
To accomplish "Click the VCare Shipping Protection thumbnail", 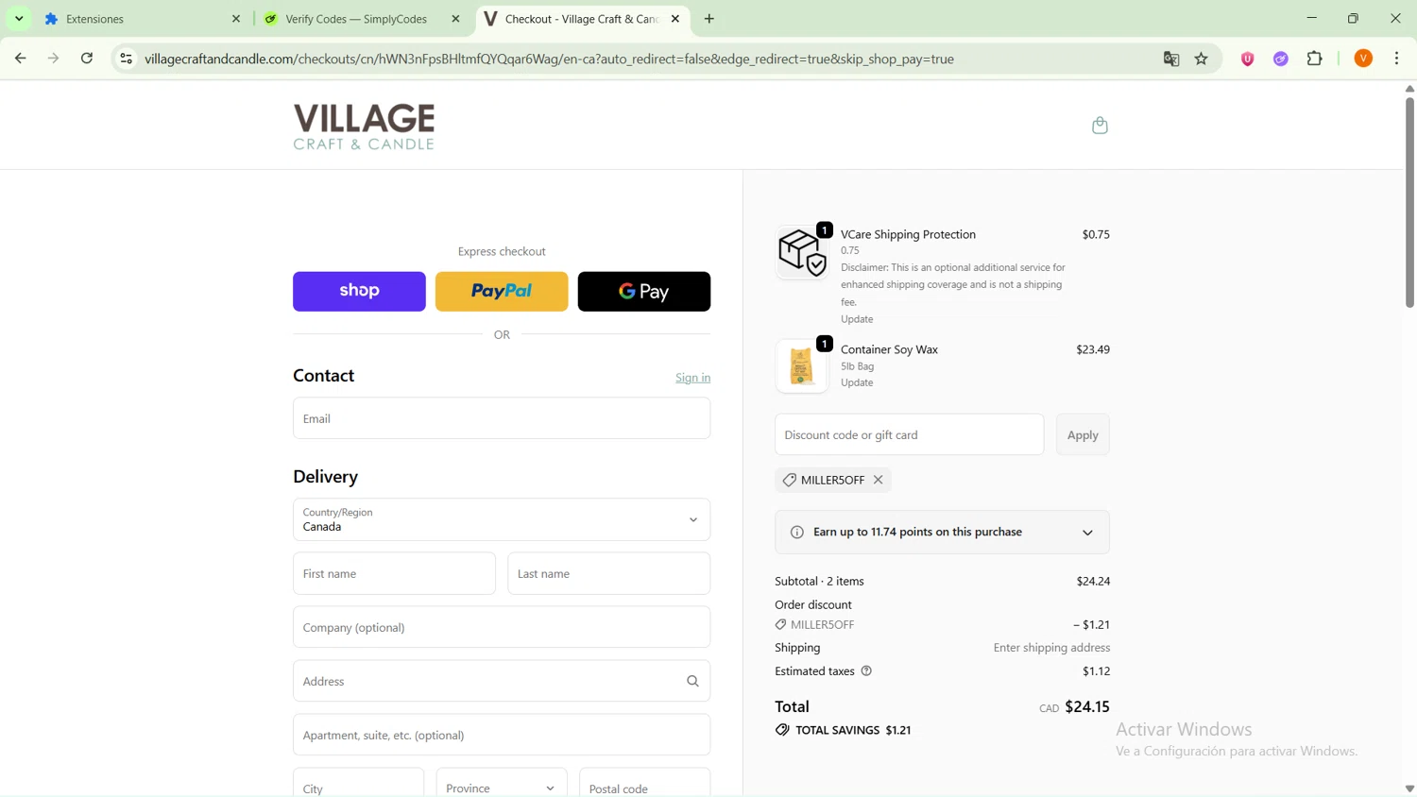I will pos(802,252).
